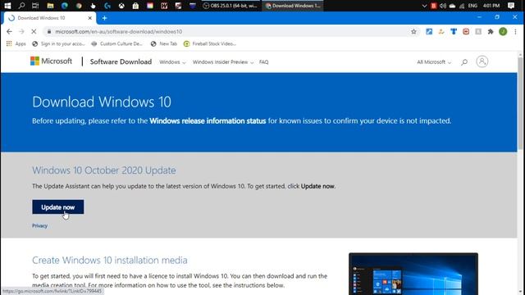
Task: Click the Update now button
Action: pyautogui.click(x=58, y=207)
